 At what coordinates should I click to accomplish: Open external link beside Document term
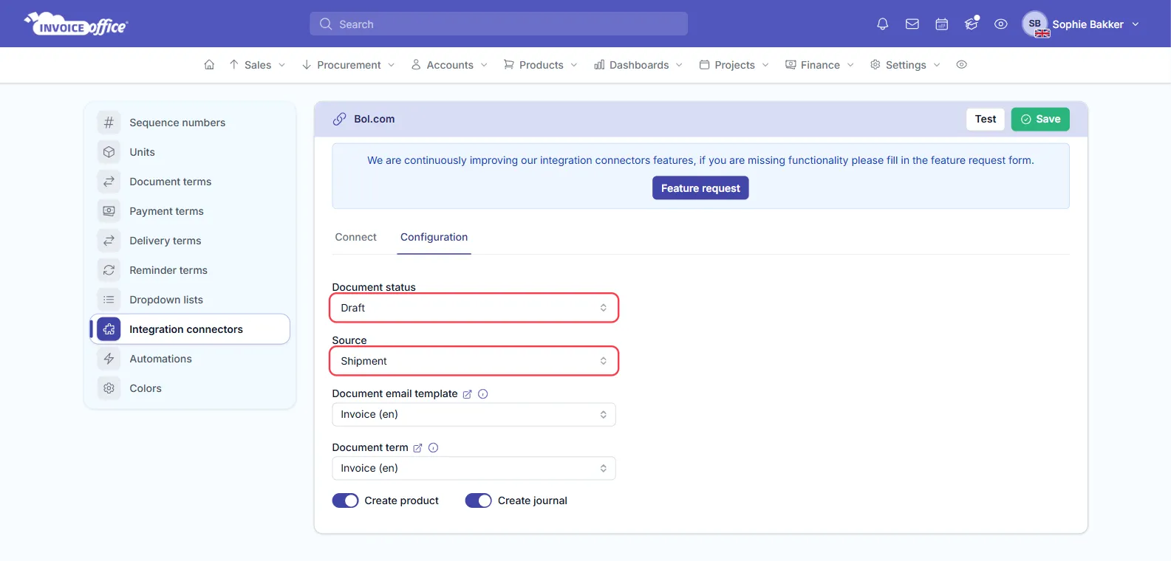[417, 448]
